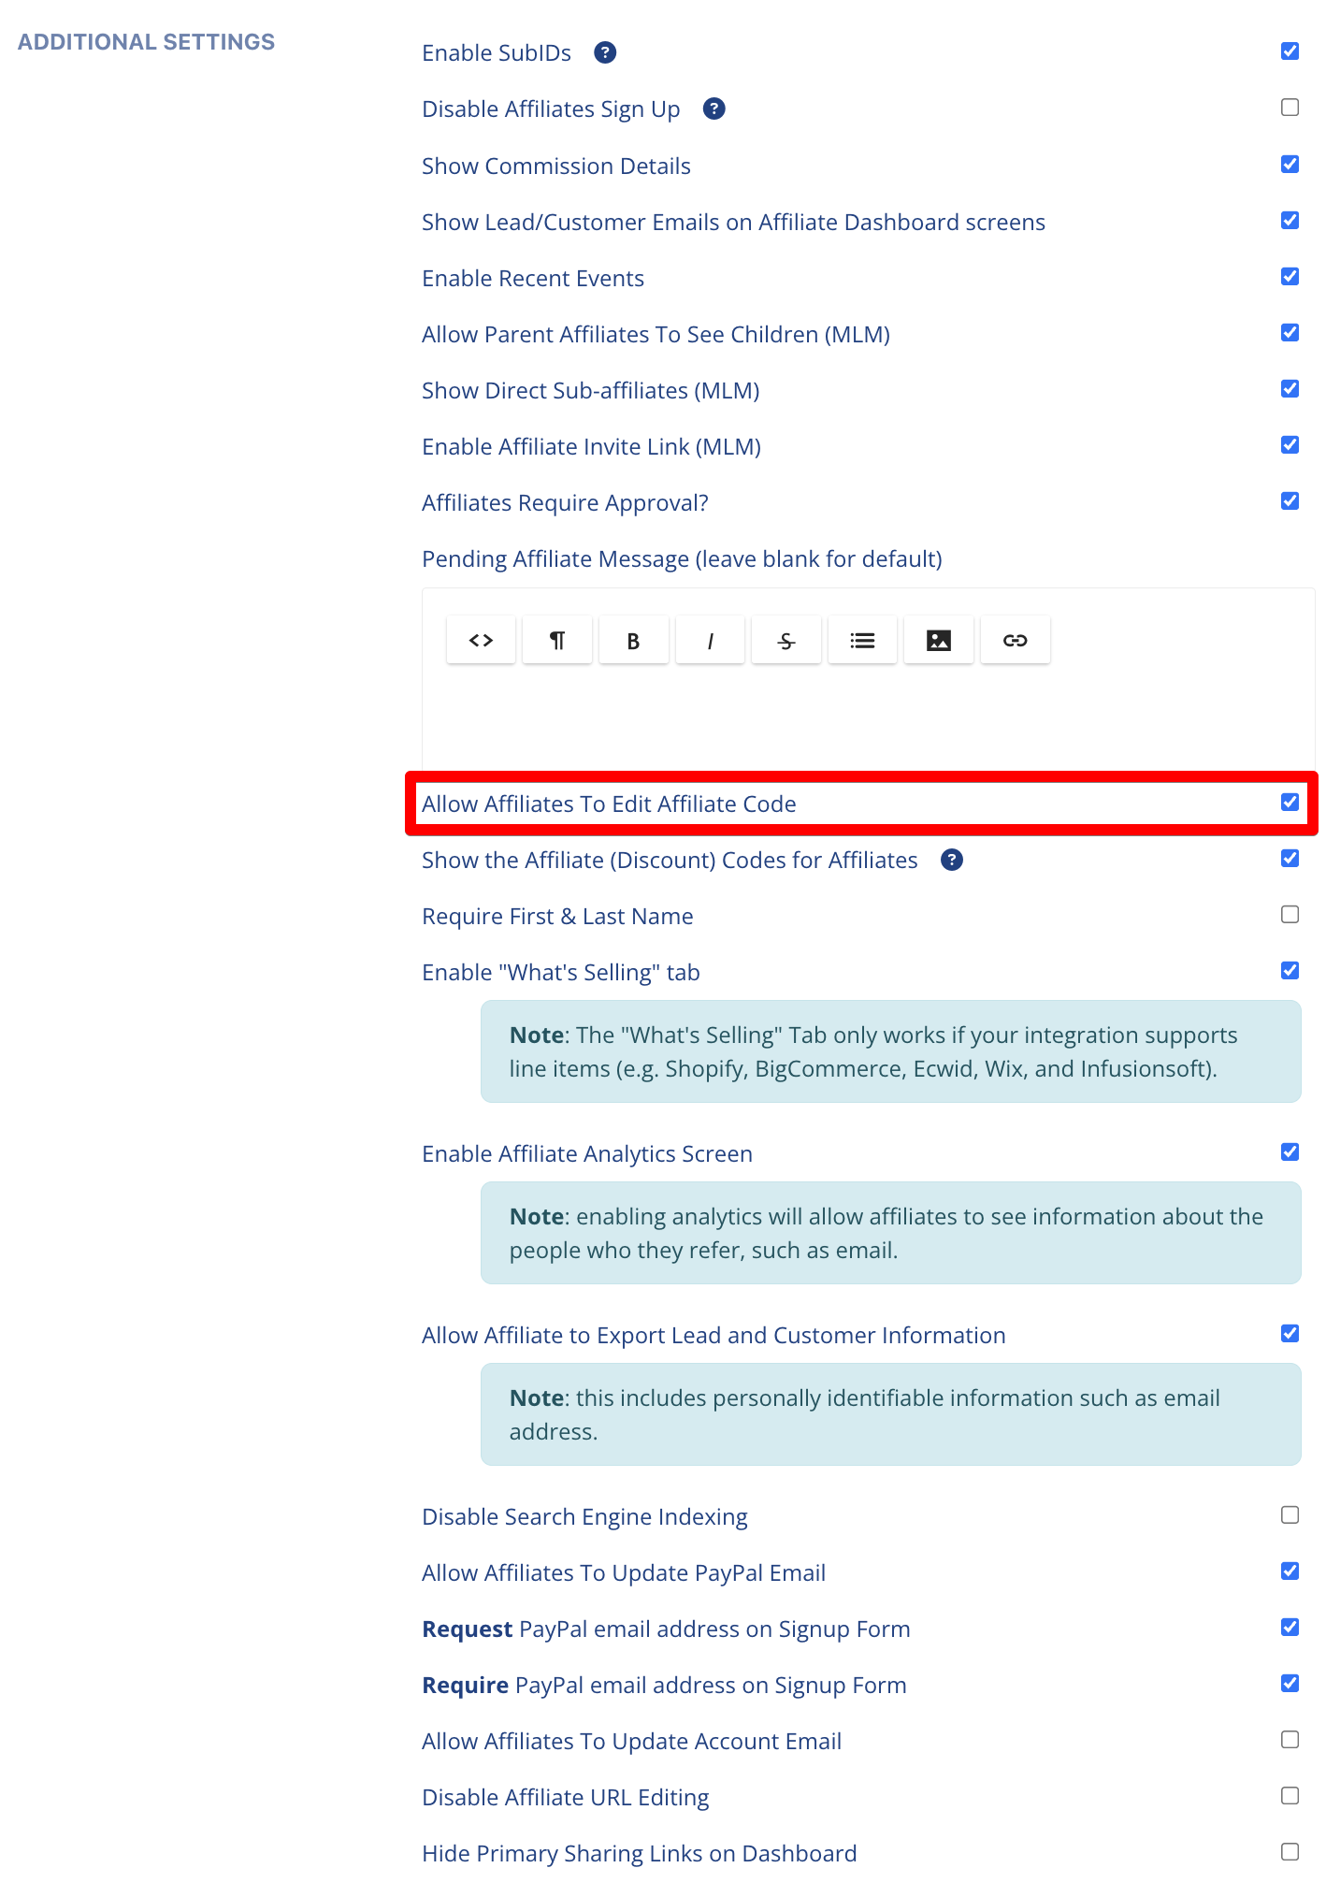Screen dimensions: 1326x1897
Task: Tick the Disable Search Engine Indexing checkbox
Action: 1290,1515
